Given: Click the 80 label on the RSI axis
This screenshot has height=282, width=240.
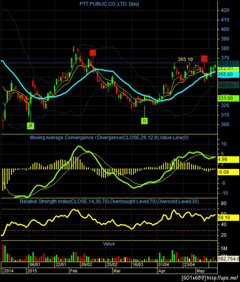Looking at the screenshot, I should pos(224,204).
